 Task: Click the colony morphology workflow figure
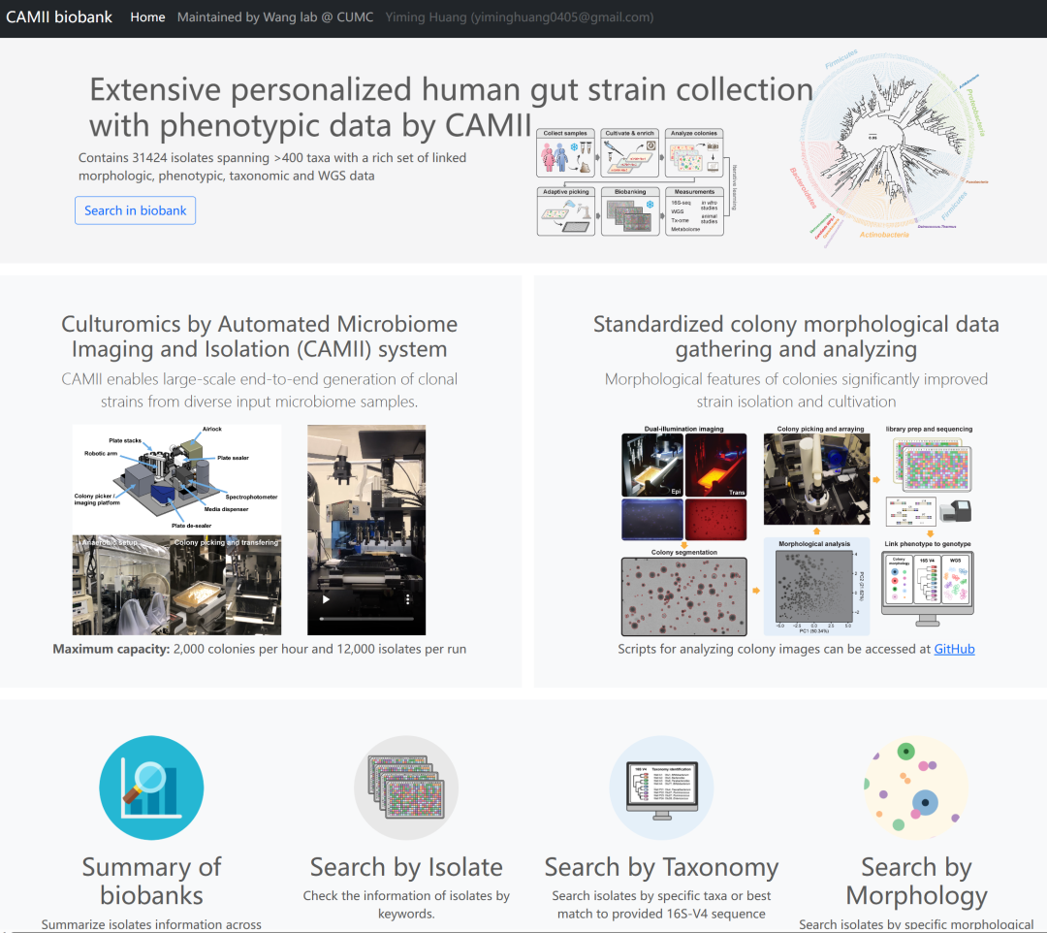pos(797,530)
